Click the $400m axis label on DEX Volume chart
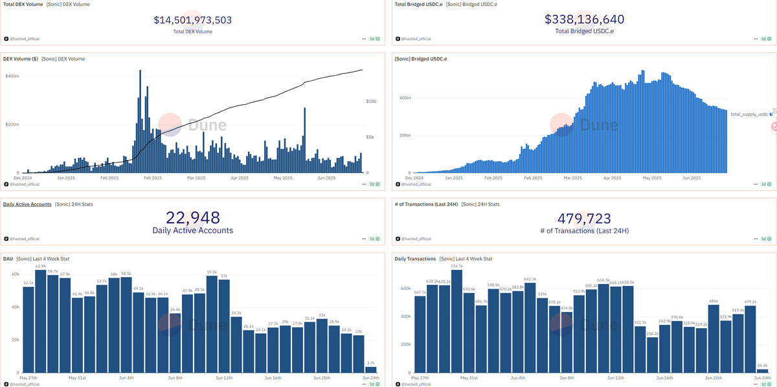This screenshot has width=777, height=387. click(12, 76)
